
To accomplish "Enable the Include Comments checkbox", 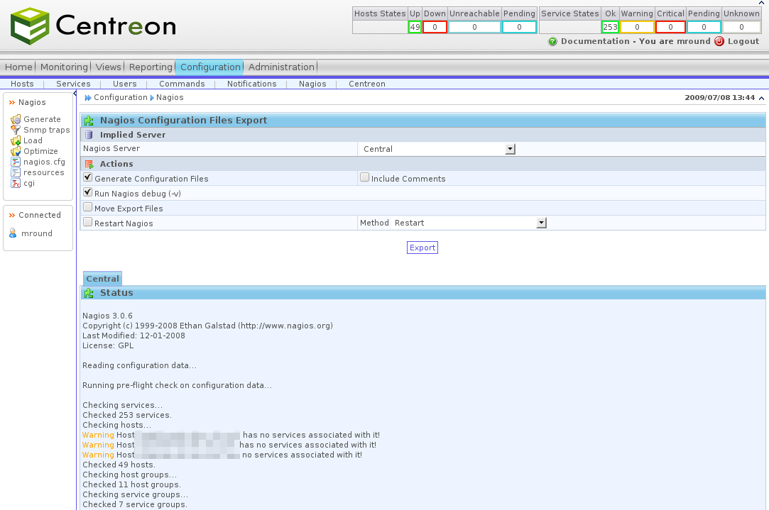I will tap(364, 177).
